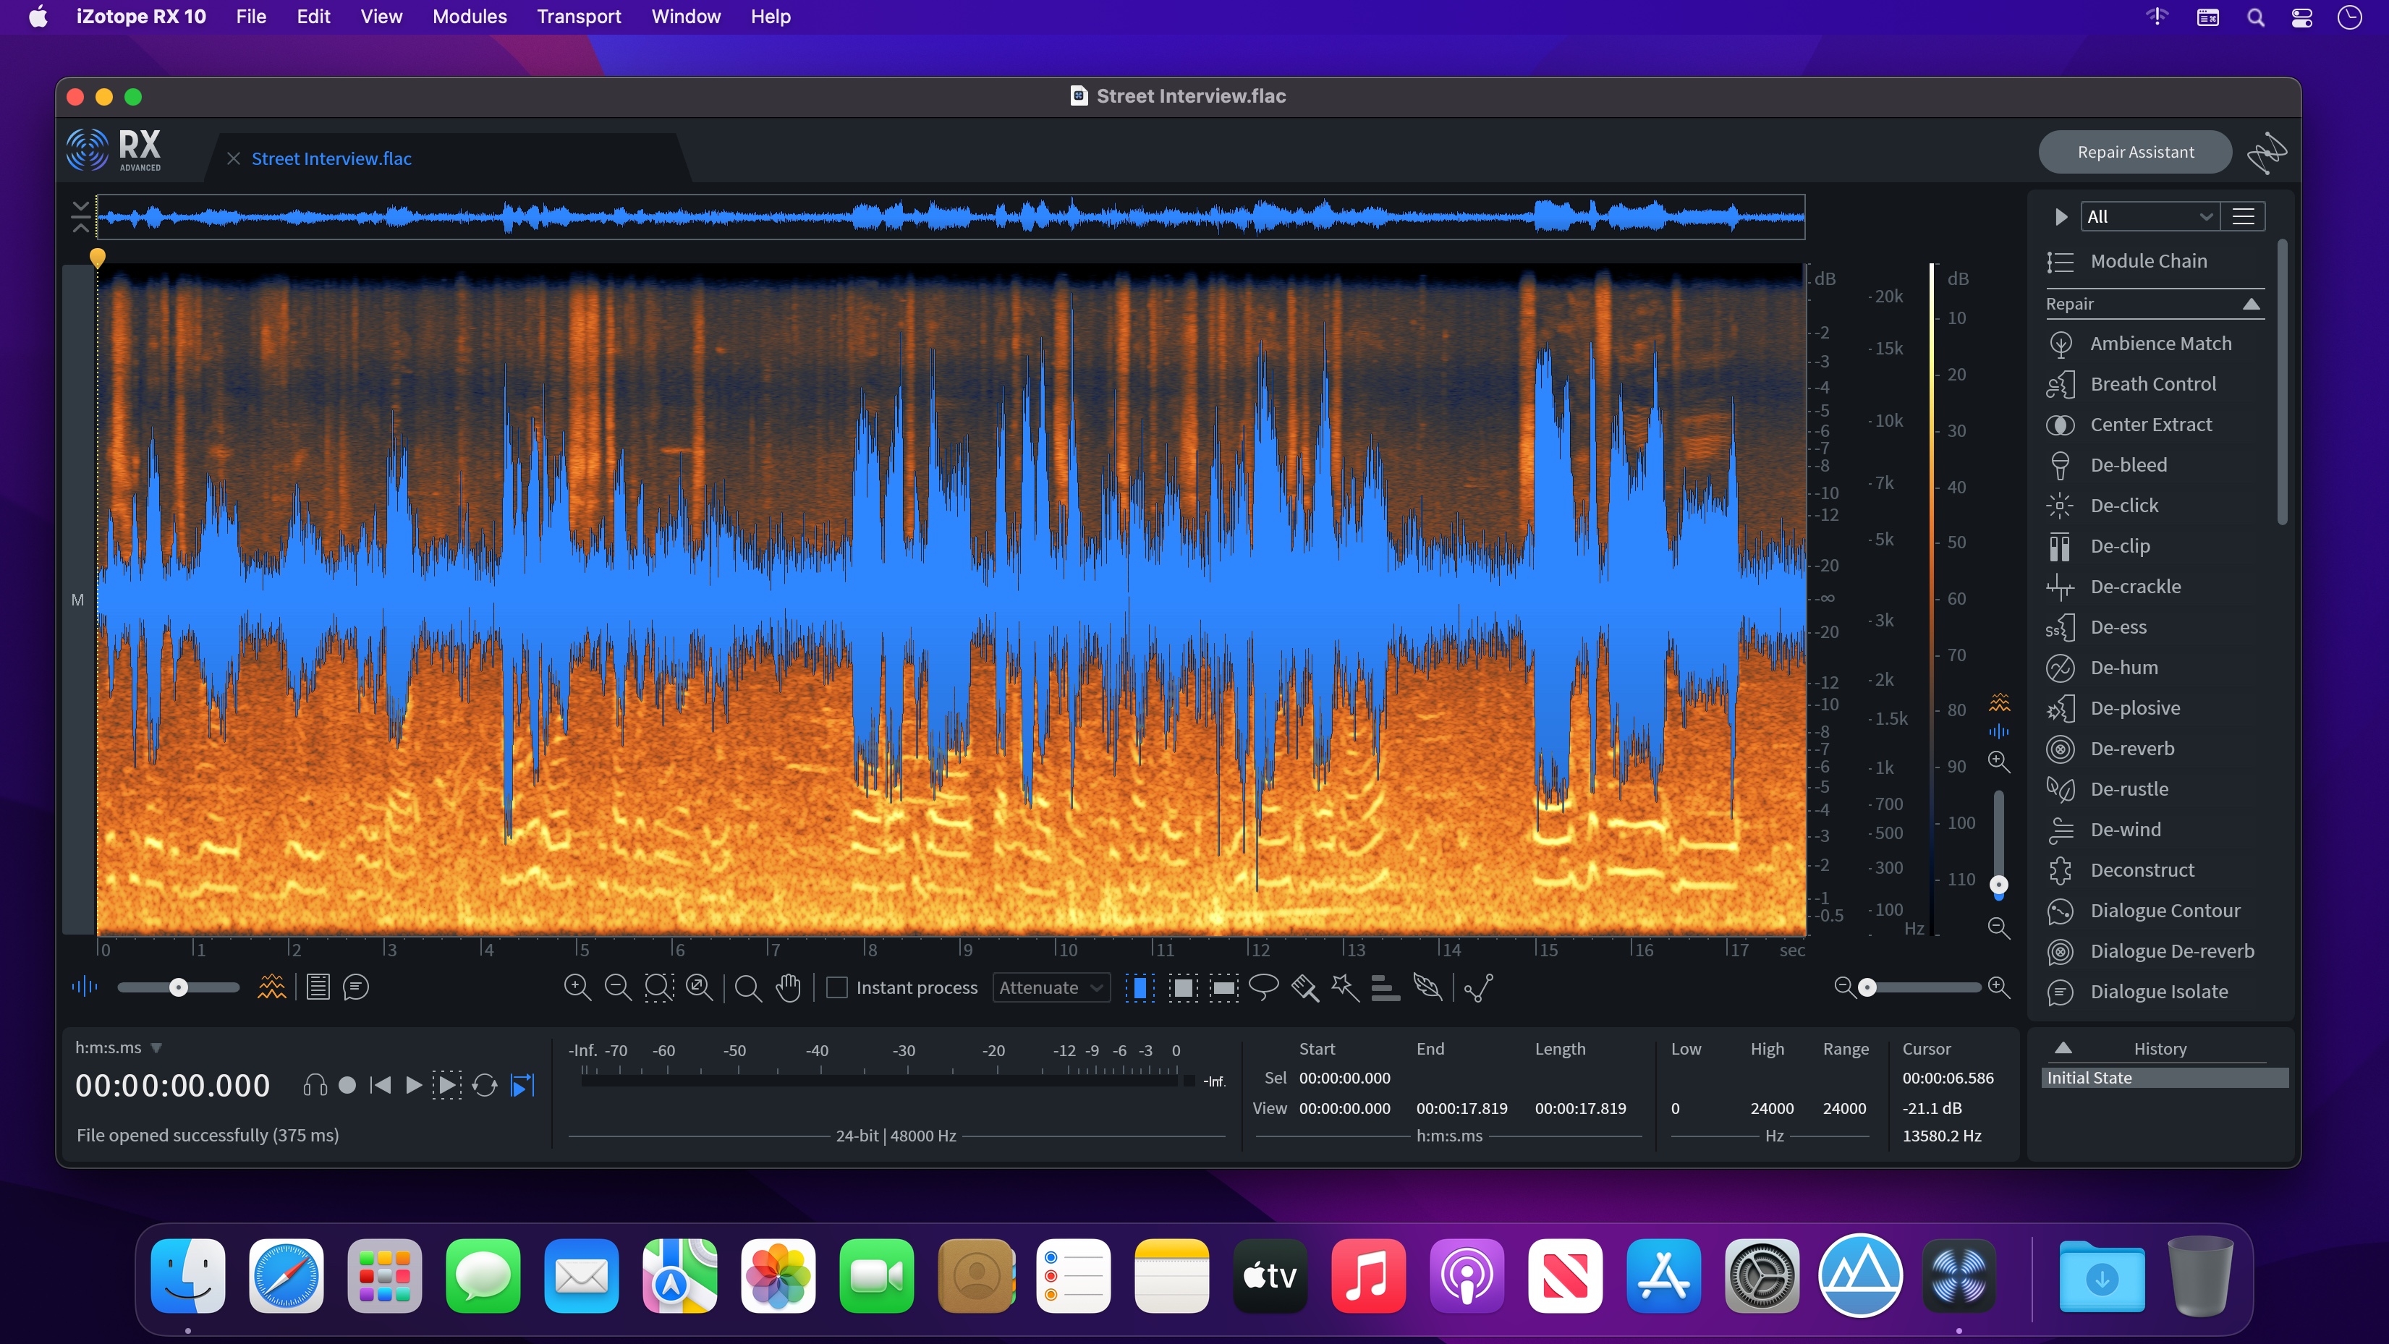The width and height of the screenshot is (2389, 1344).
Task: Select the De-reverb repair module
Action: (2131, 747)
